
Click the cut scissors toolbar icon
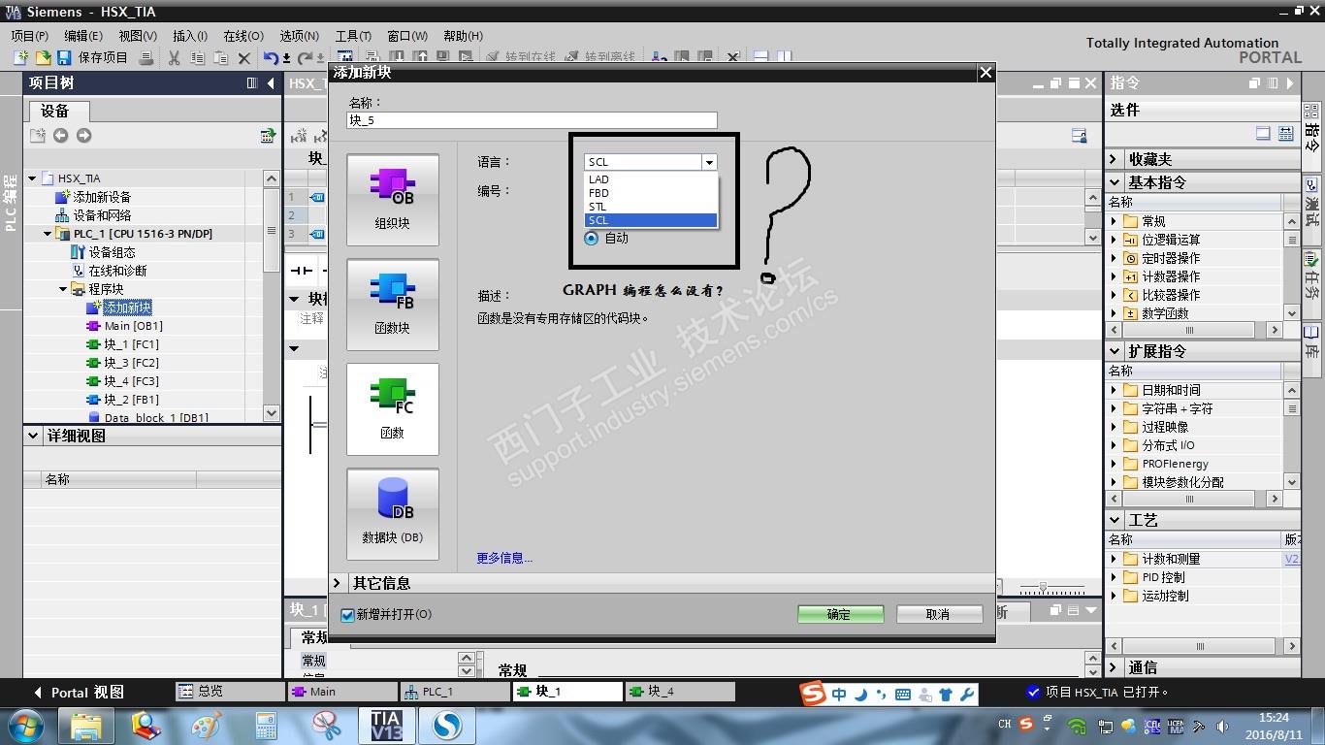point(175,58)
